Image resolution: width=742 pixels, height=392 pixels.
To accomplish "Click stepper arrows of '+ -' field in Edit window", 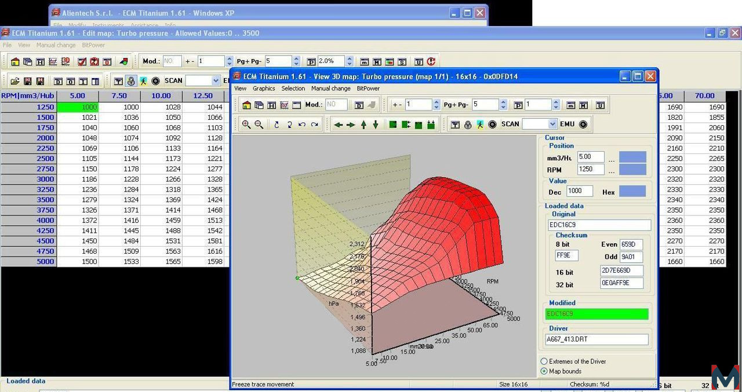I will tap(229, 61).
